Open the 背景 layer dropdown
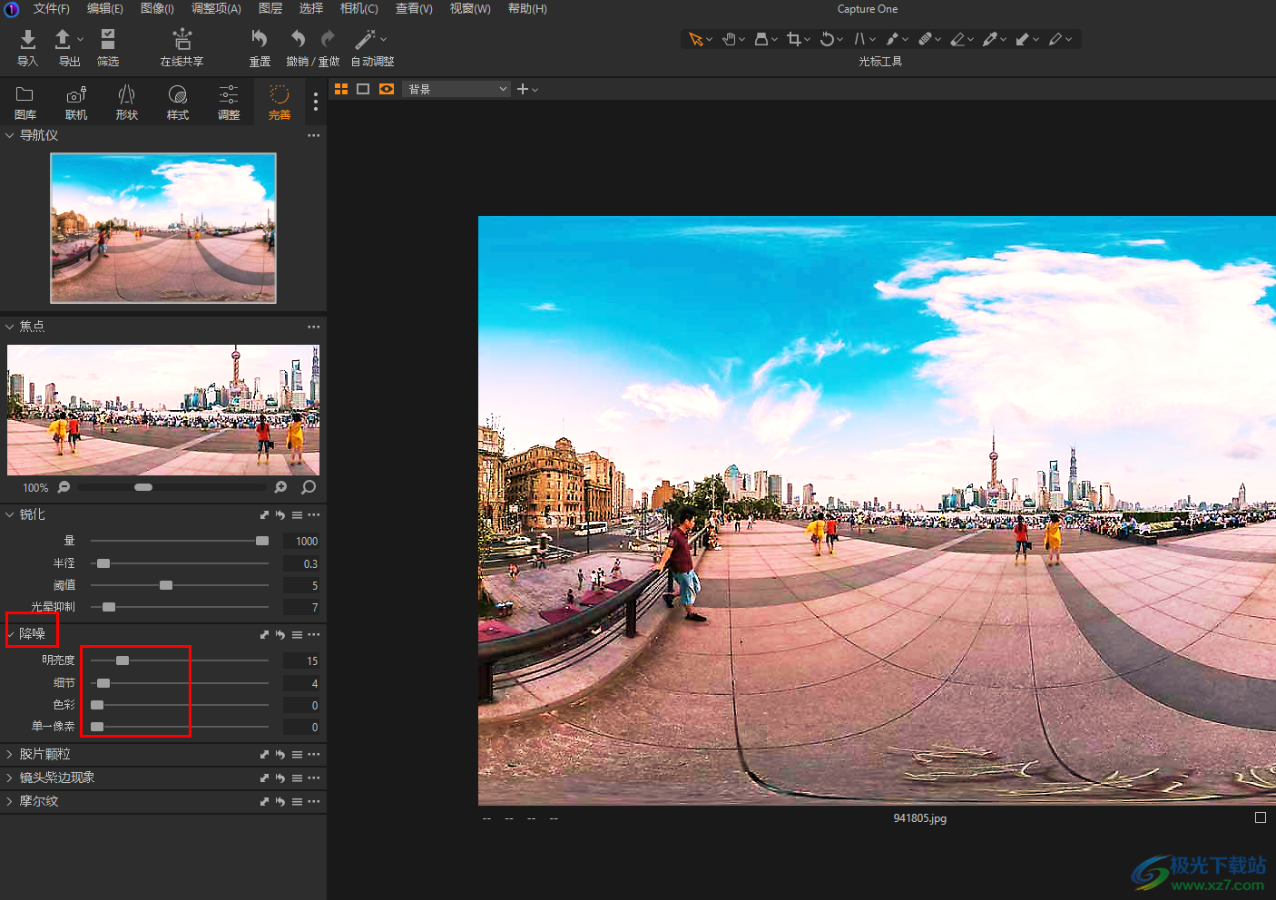This screenshot has height=900, width=1276. [456, 89]
